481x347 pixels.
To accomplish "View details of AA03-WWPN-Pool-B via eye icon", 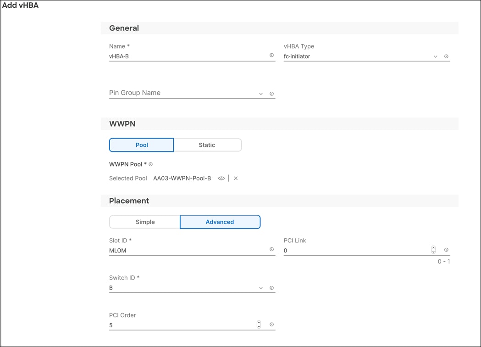I will click(221, 178).
